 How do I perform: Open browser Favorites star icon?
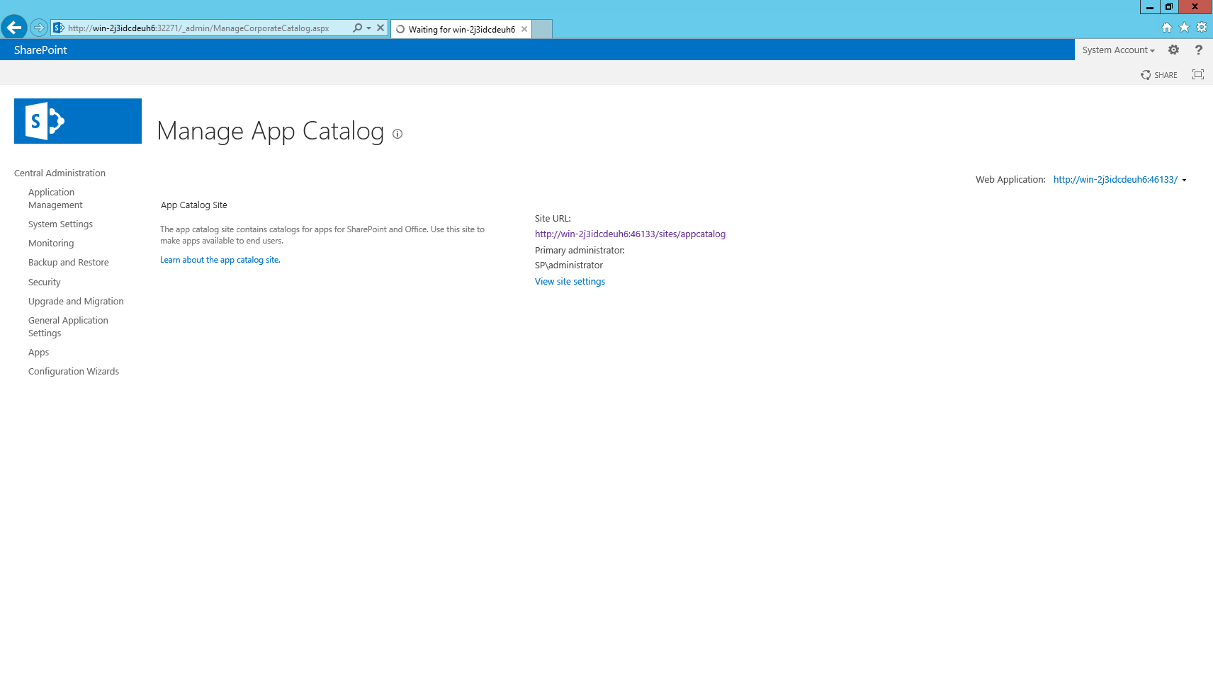click(x=1184, y=28)
